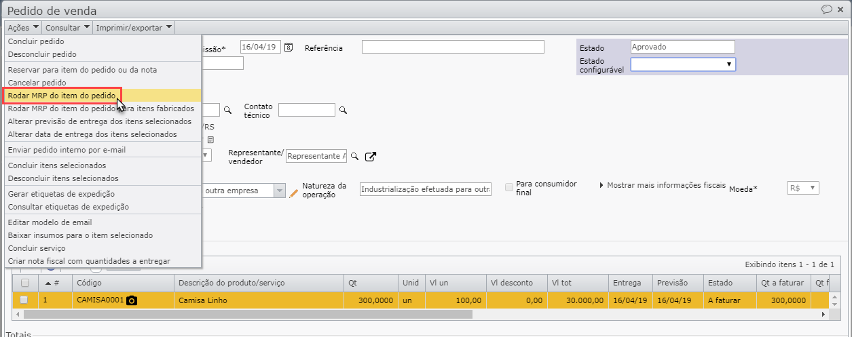Expand Mostrar mais informações fiscais

[x=663, y=185]
